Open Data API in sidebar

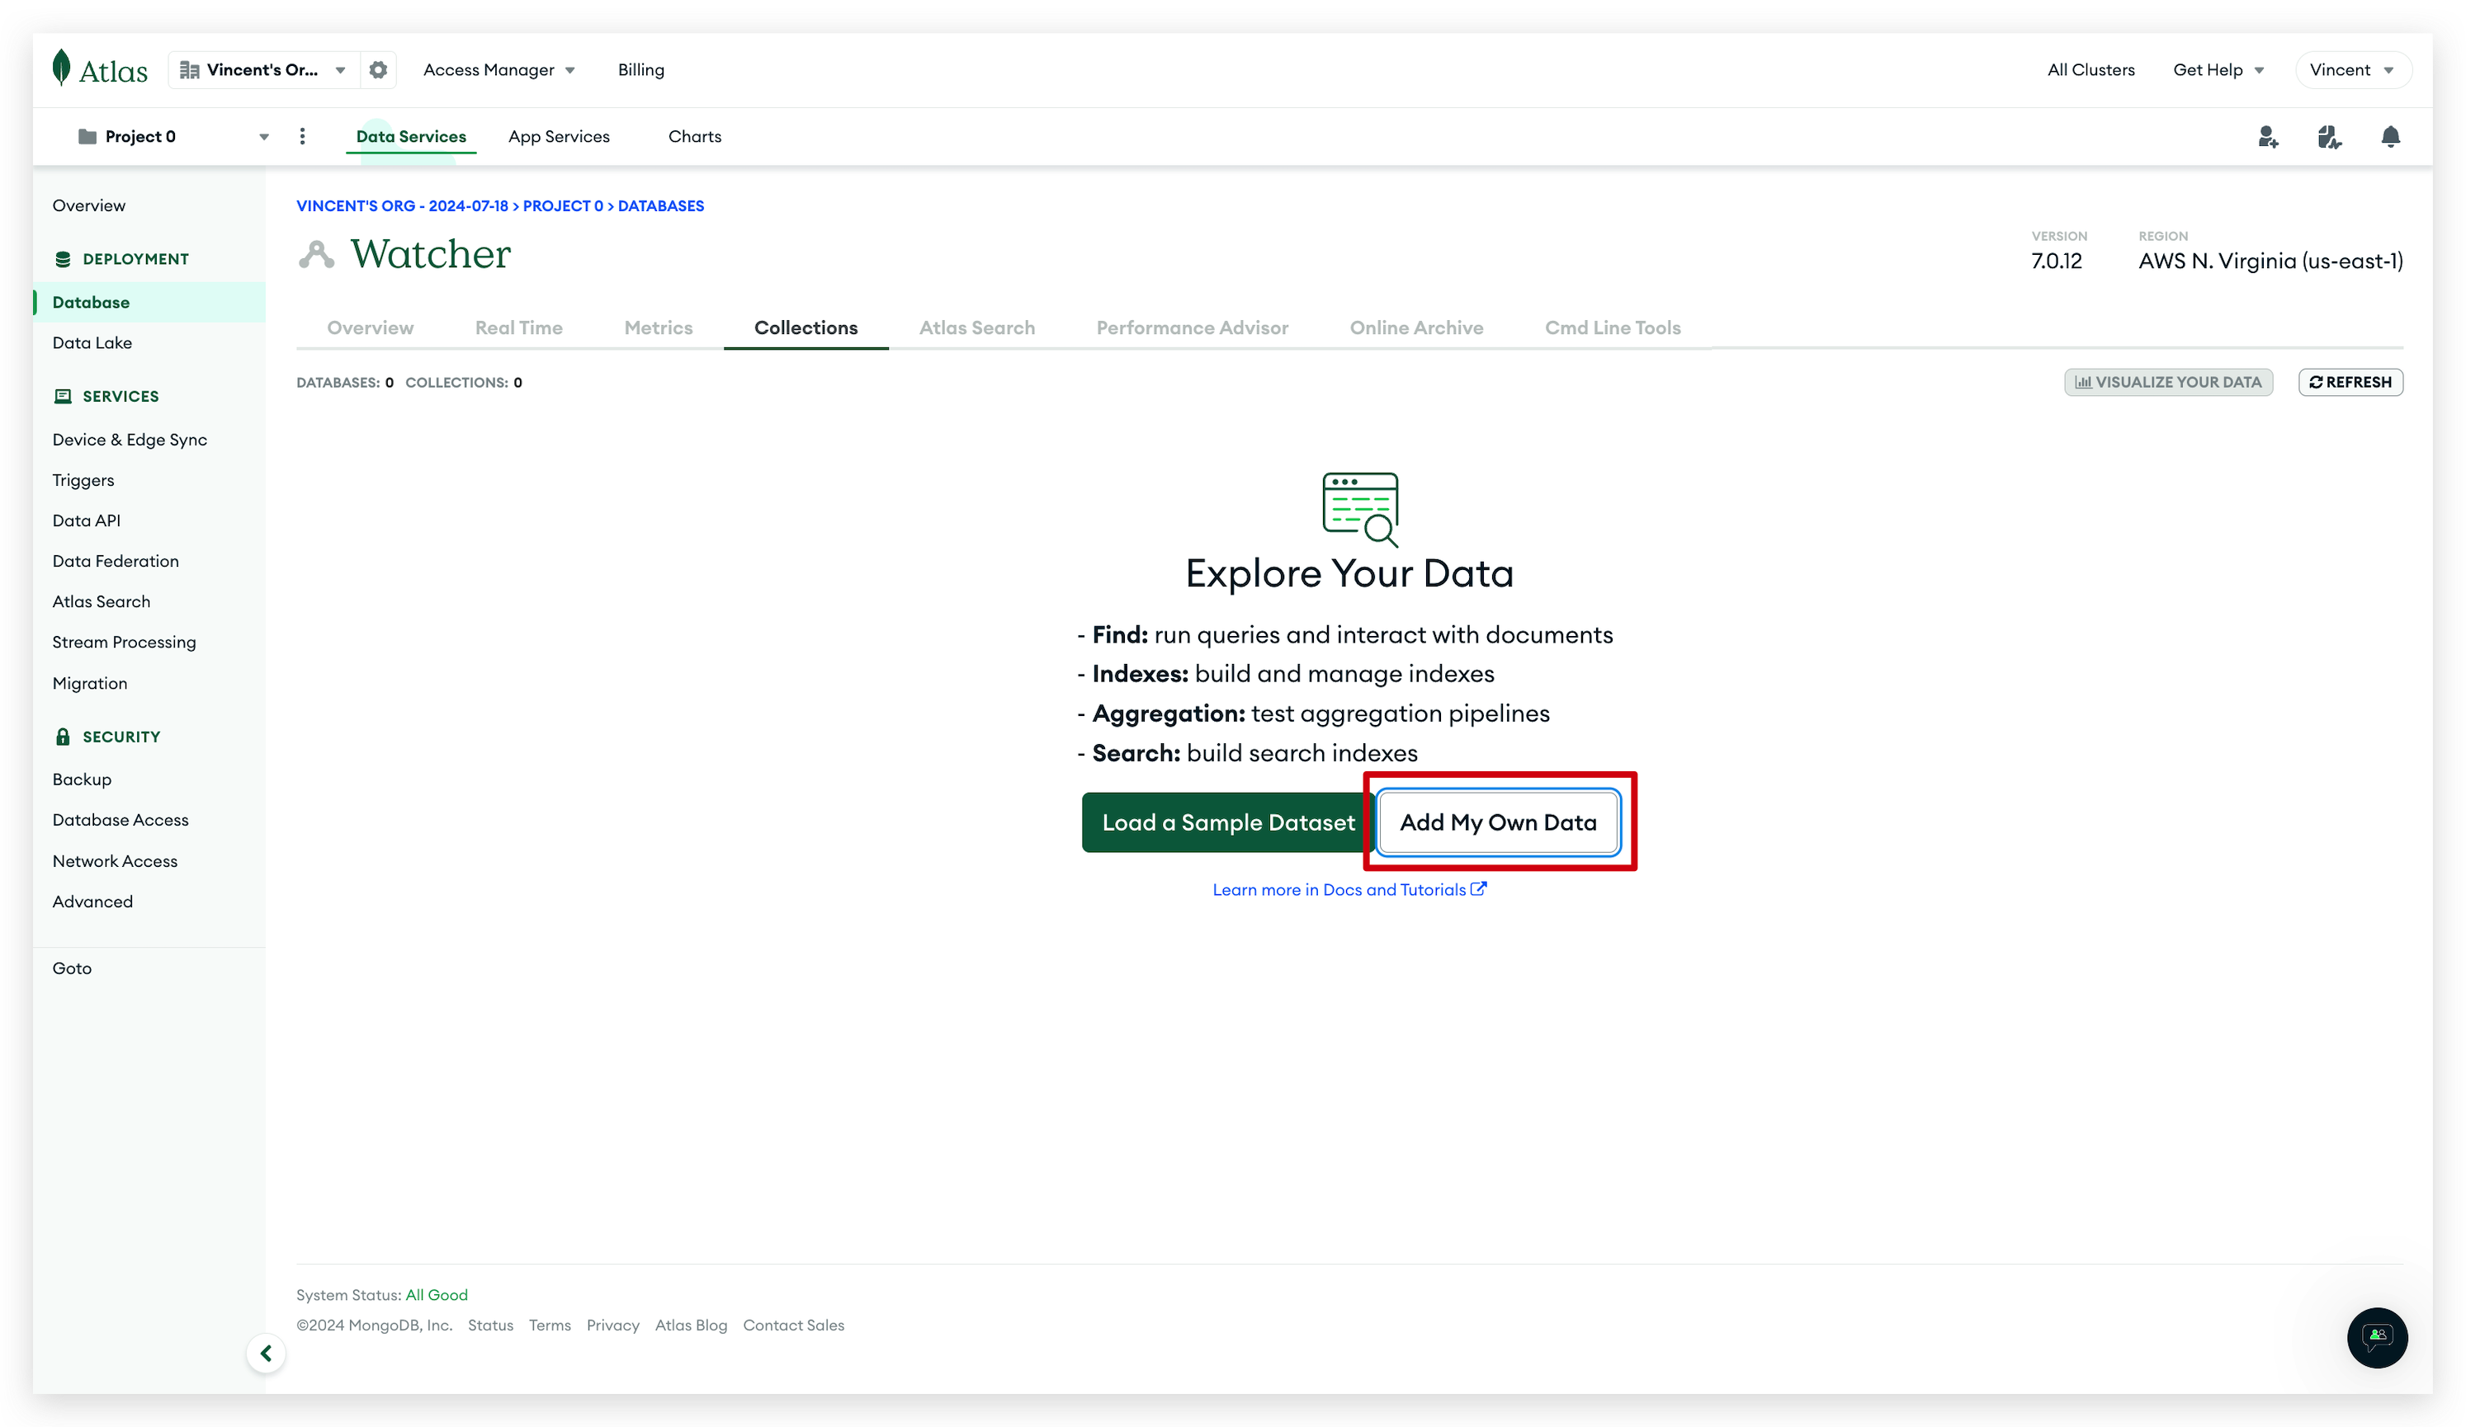[86, 520]
